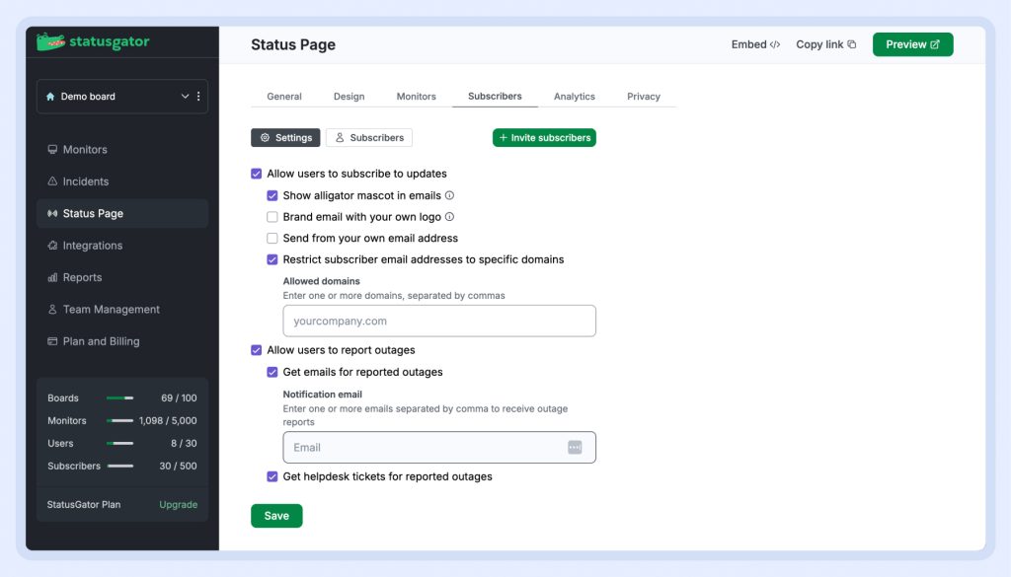This screenshot has width=1011, height=577.
Task: Click the Reports bar chart icon
Action: 52,278
